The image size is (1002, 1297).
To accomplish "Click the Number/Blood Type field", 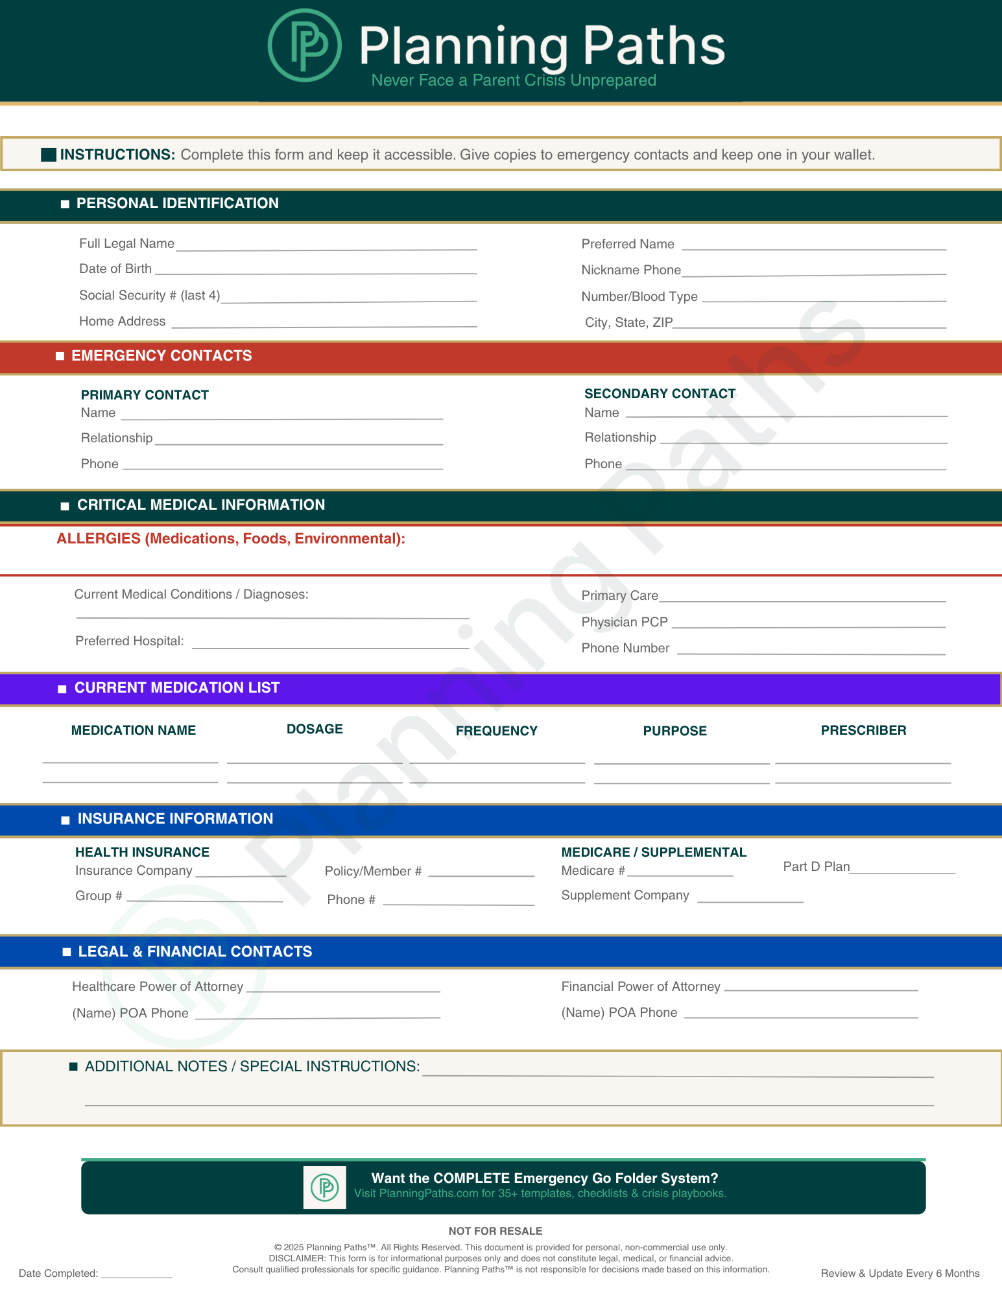I will tap(824, 296).
